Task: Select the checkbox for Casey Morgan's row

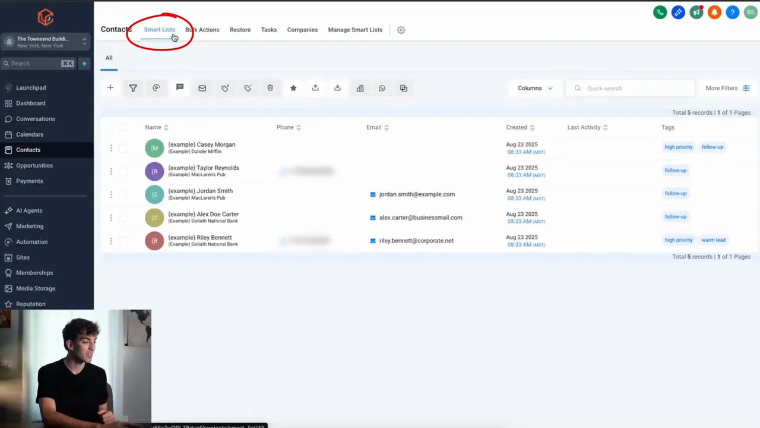Action: [123, 147]
